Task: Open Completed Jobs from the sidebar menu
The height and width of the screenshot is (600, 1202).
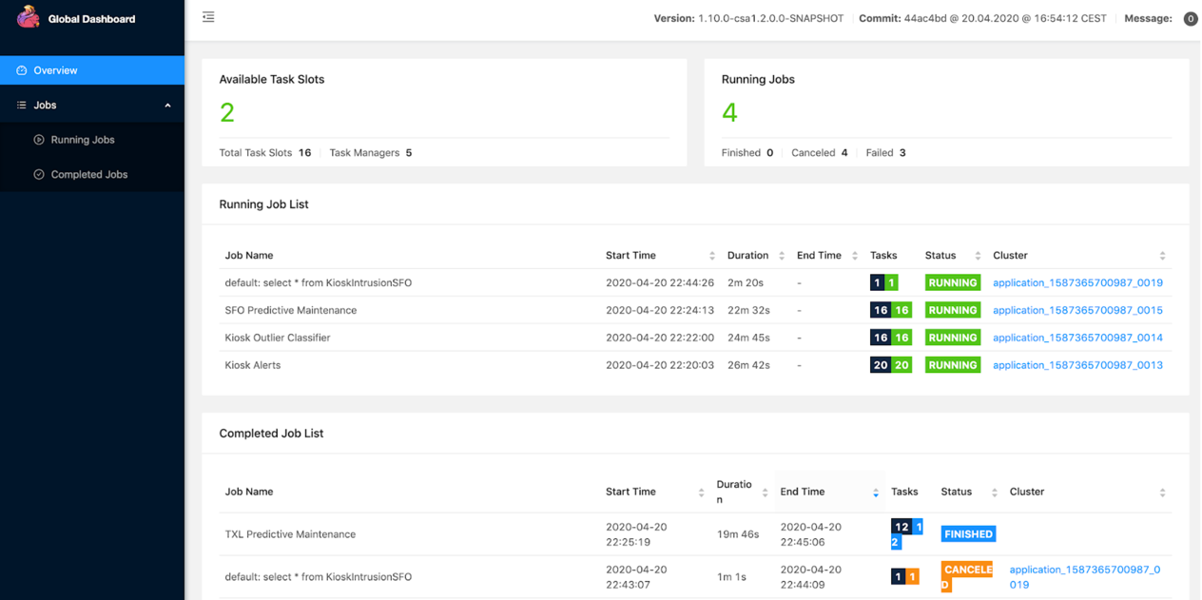Action: tap(88, 174)
